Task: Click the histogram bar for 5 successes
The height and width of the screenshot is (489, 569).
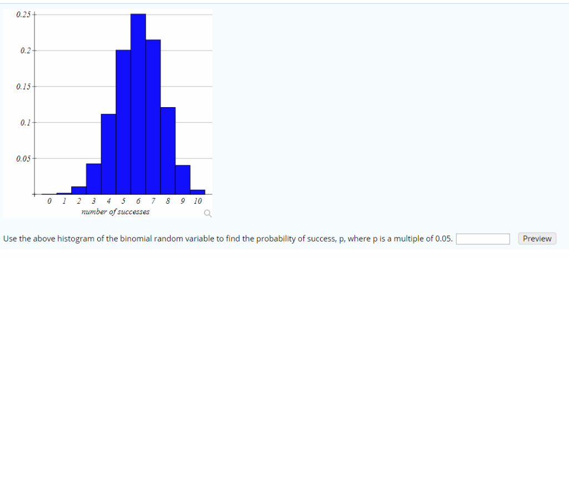Action: [123, 122]
